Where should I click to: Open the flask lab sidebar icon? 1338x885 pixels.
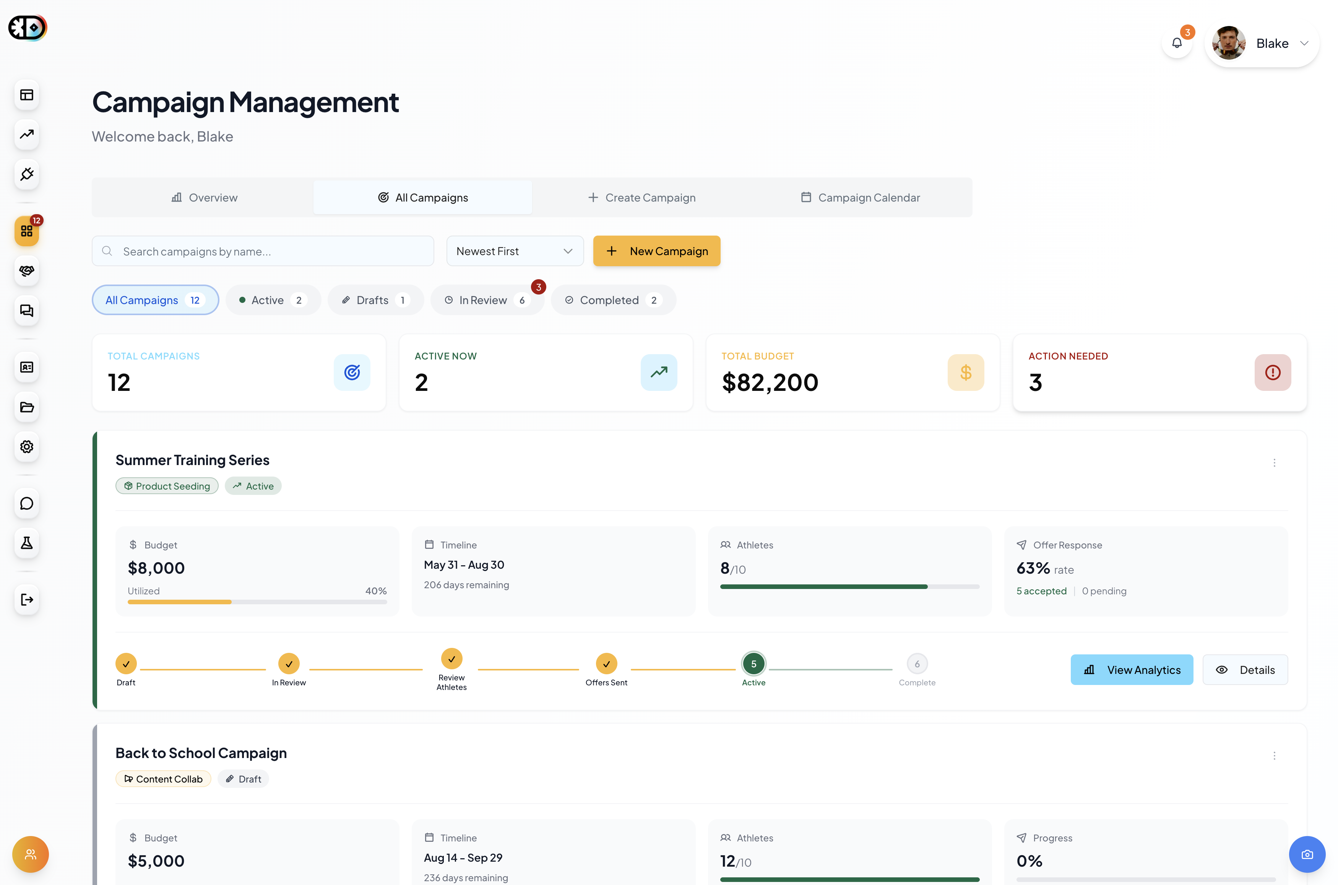point(26,543)
